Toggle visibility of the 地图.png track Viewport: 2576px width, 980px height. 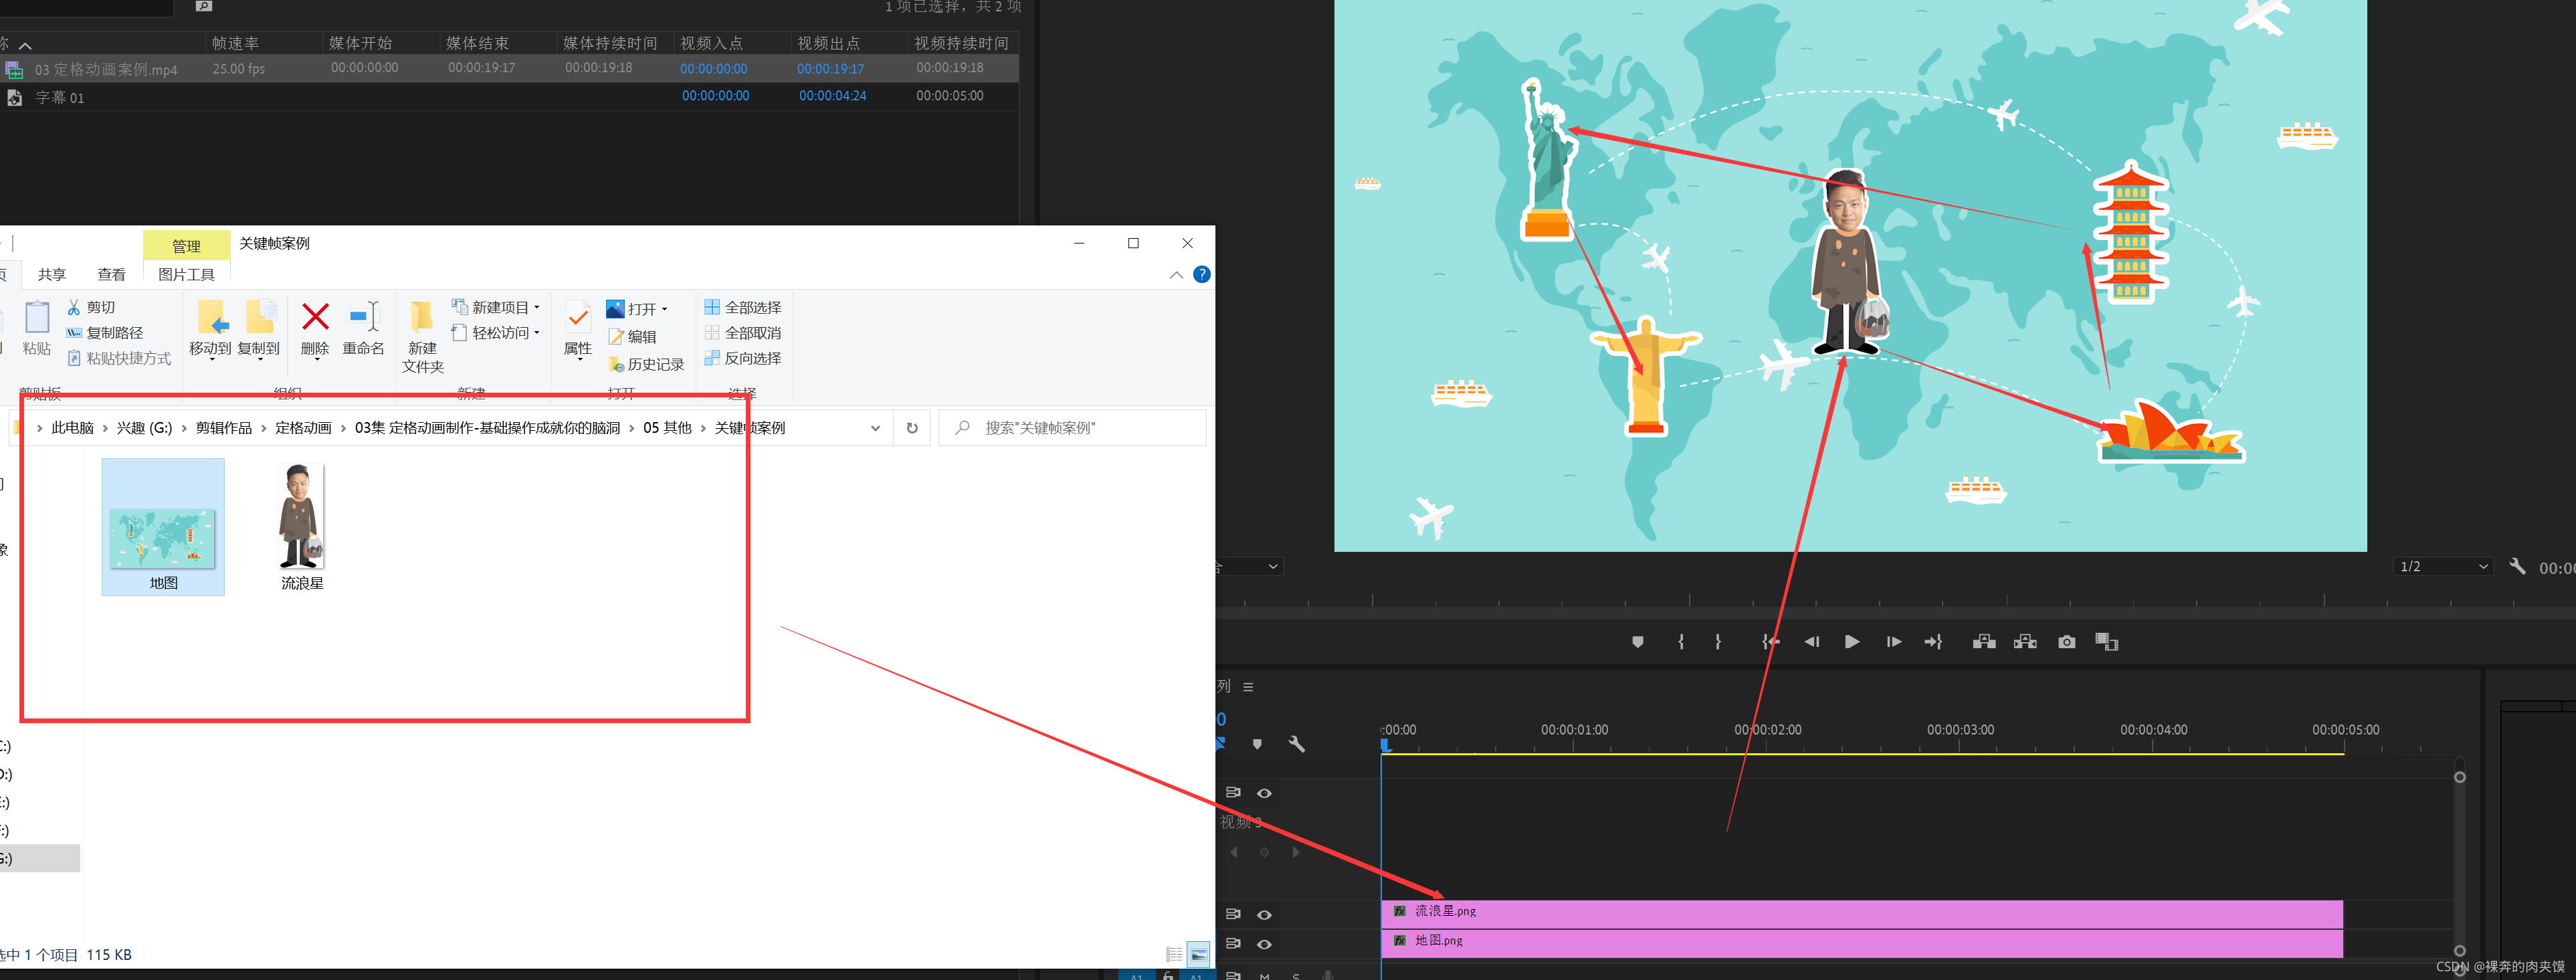[x=1264, y=944]
